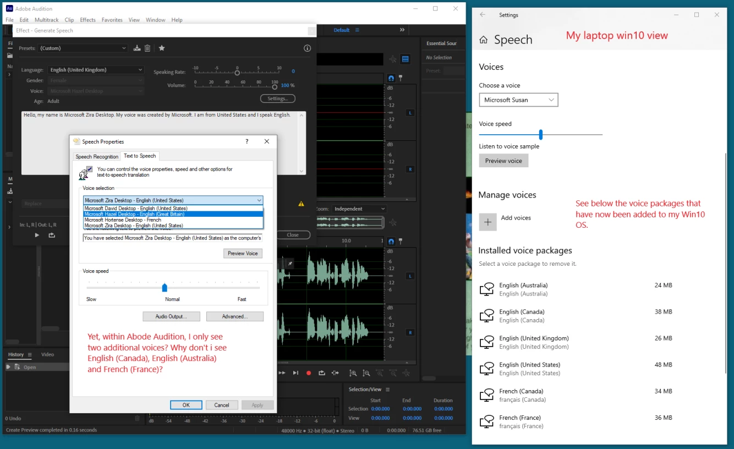Go back in Settings window
Viewport: 734px width, 449px height.
click(483, 15)
